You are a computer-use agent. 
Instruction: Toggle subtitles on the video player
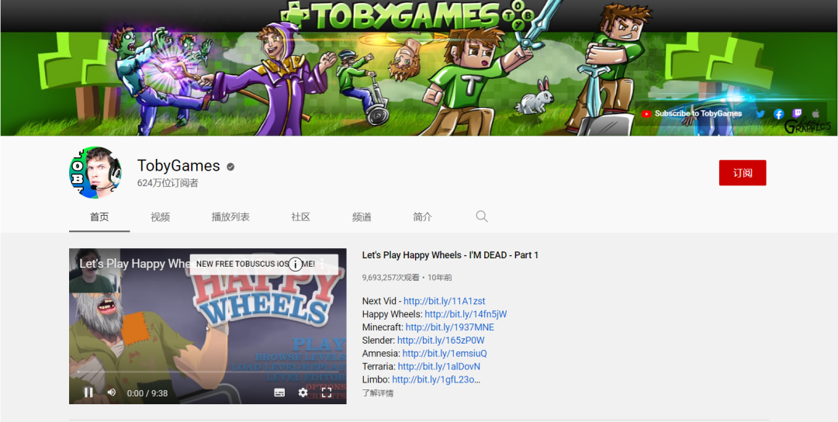click(279, 393)
